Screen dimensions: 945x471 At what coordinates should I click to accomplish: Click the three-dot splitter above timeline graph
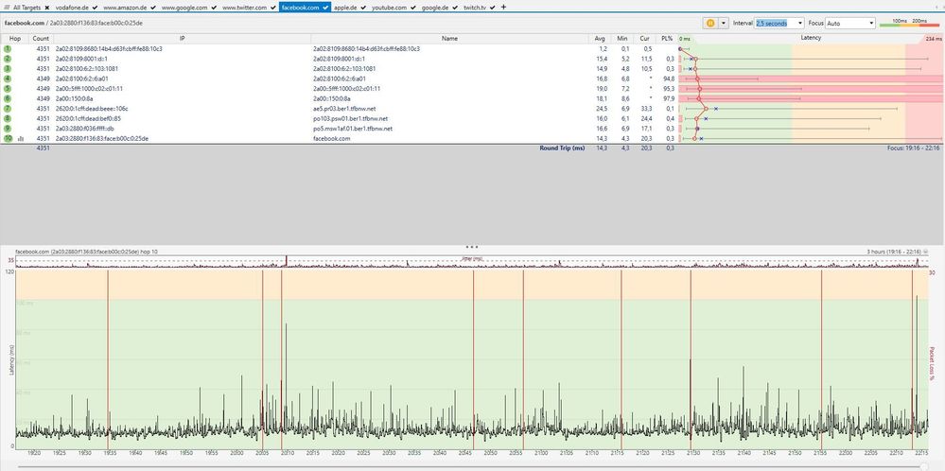pos(472,246)
